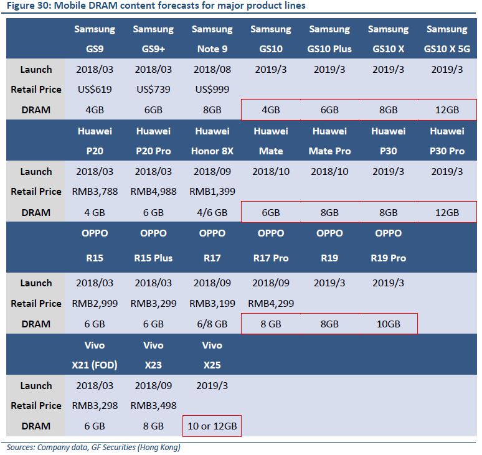Select the 6GB DRAM cell for Huawei Mate
The height and width of the screenshot is (455, 482).
[x=271, y=213]
